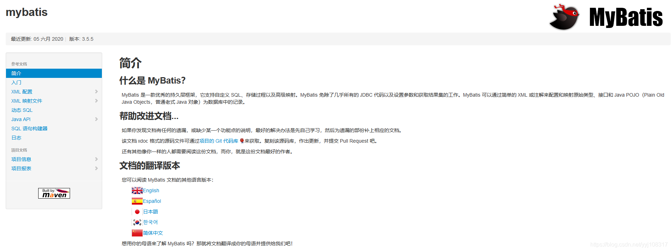Click the 参考文档 sidebar section label
The width and height of the screenshot is (671, 251).
19,64
